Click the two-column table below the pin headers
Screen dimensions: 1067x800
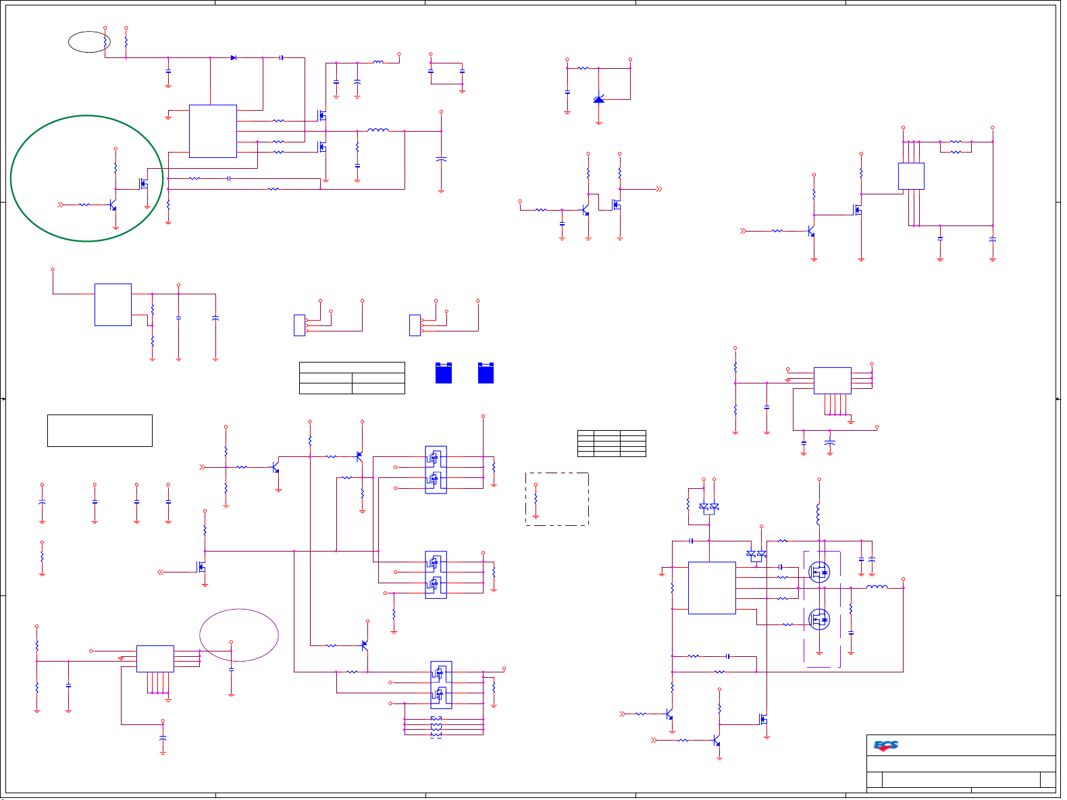[x=352, y=378]
